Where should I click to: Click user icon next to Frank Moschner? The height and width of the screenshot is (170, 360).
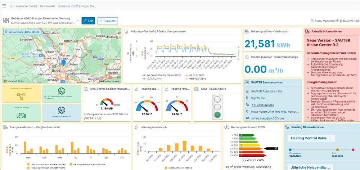pos(312,21)
